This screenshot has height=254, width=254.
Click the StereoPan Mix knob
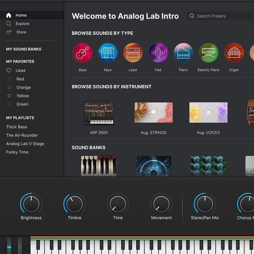pos(205,204)
